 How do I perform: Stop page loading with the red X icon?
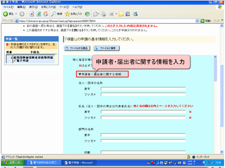point(32,14)
